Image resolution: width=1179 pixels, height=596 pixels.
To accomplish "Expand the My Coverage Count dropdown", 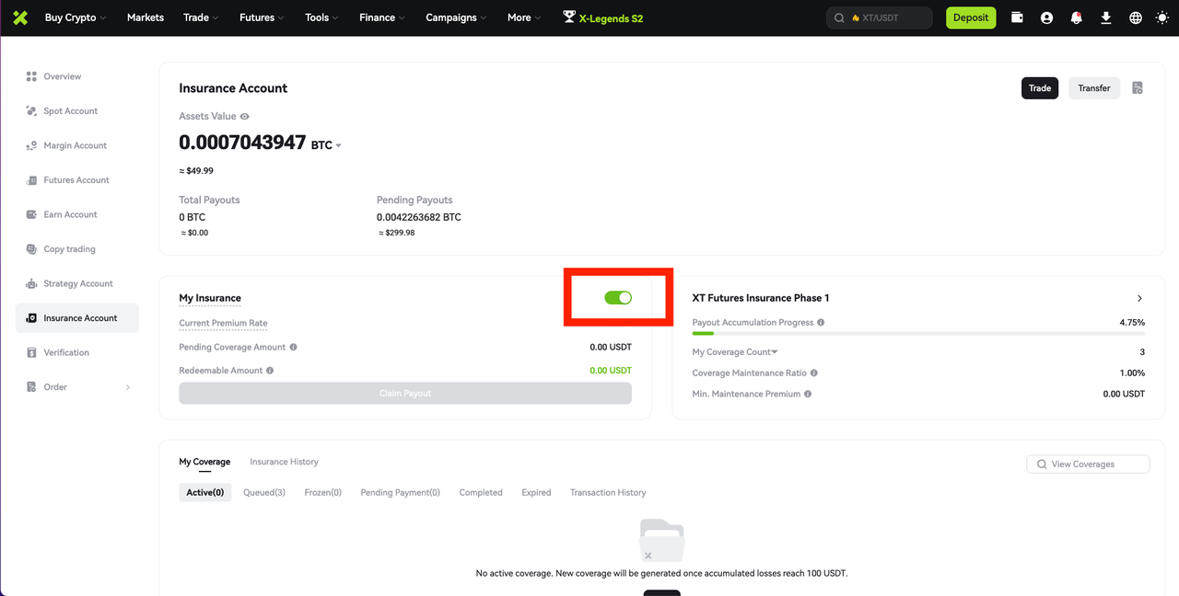I will tap(775, 352).
